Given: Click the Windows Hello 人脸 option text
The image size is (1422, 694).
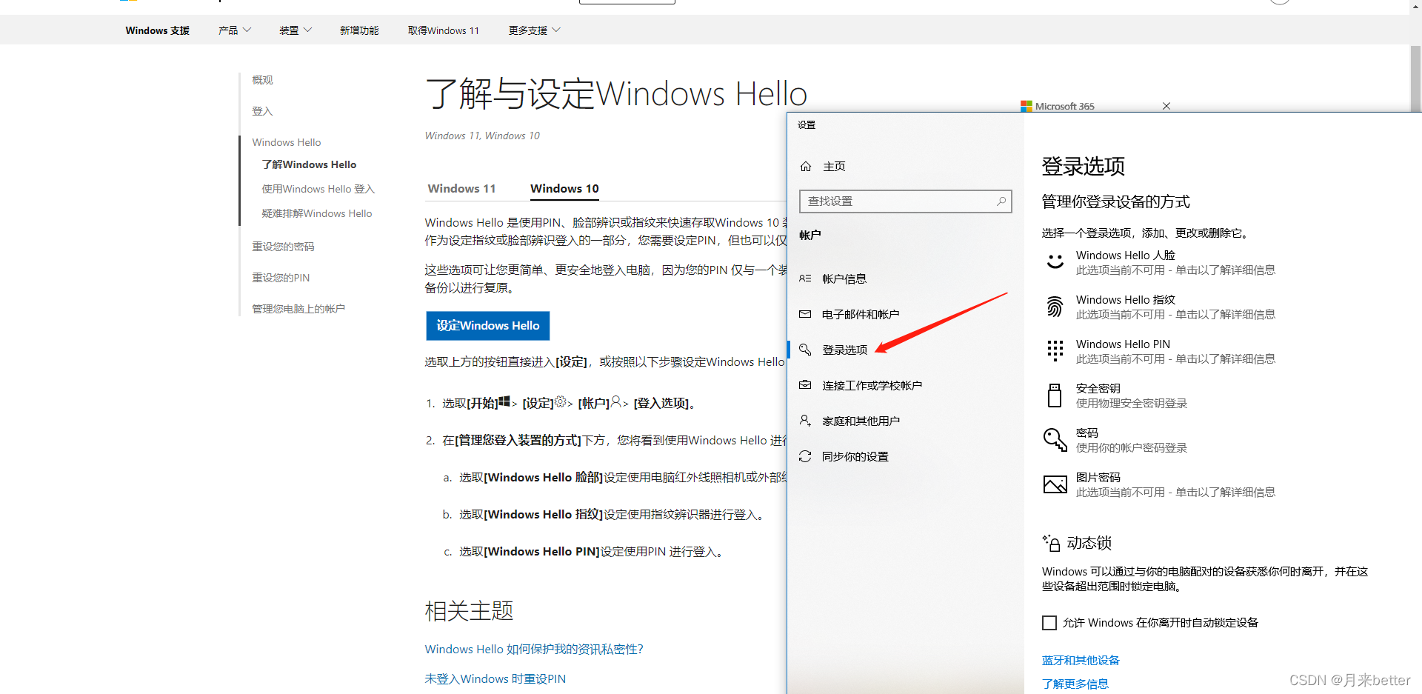Looking at the screenshot, I should point(1126,256).
